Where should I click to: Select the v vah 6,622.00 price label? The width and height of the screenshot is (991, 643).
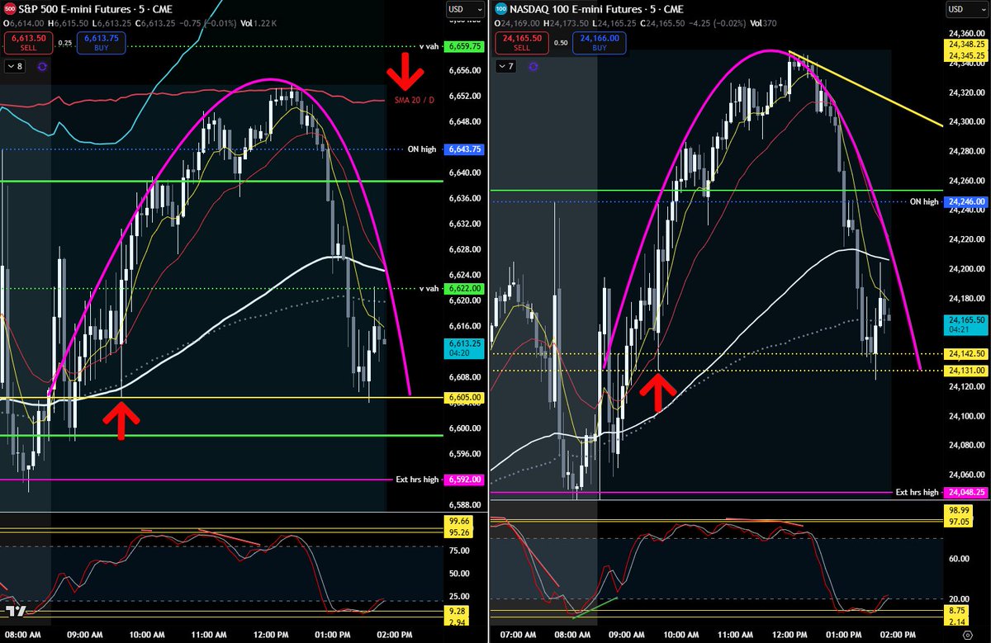pyautogui.click(x=464, y=288)
